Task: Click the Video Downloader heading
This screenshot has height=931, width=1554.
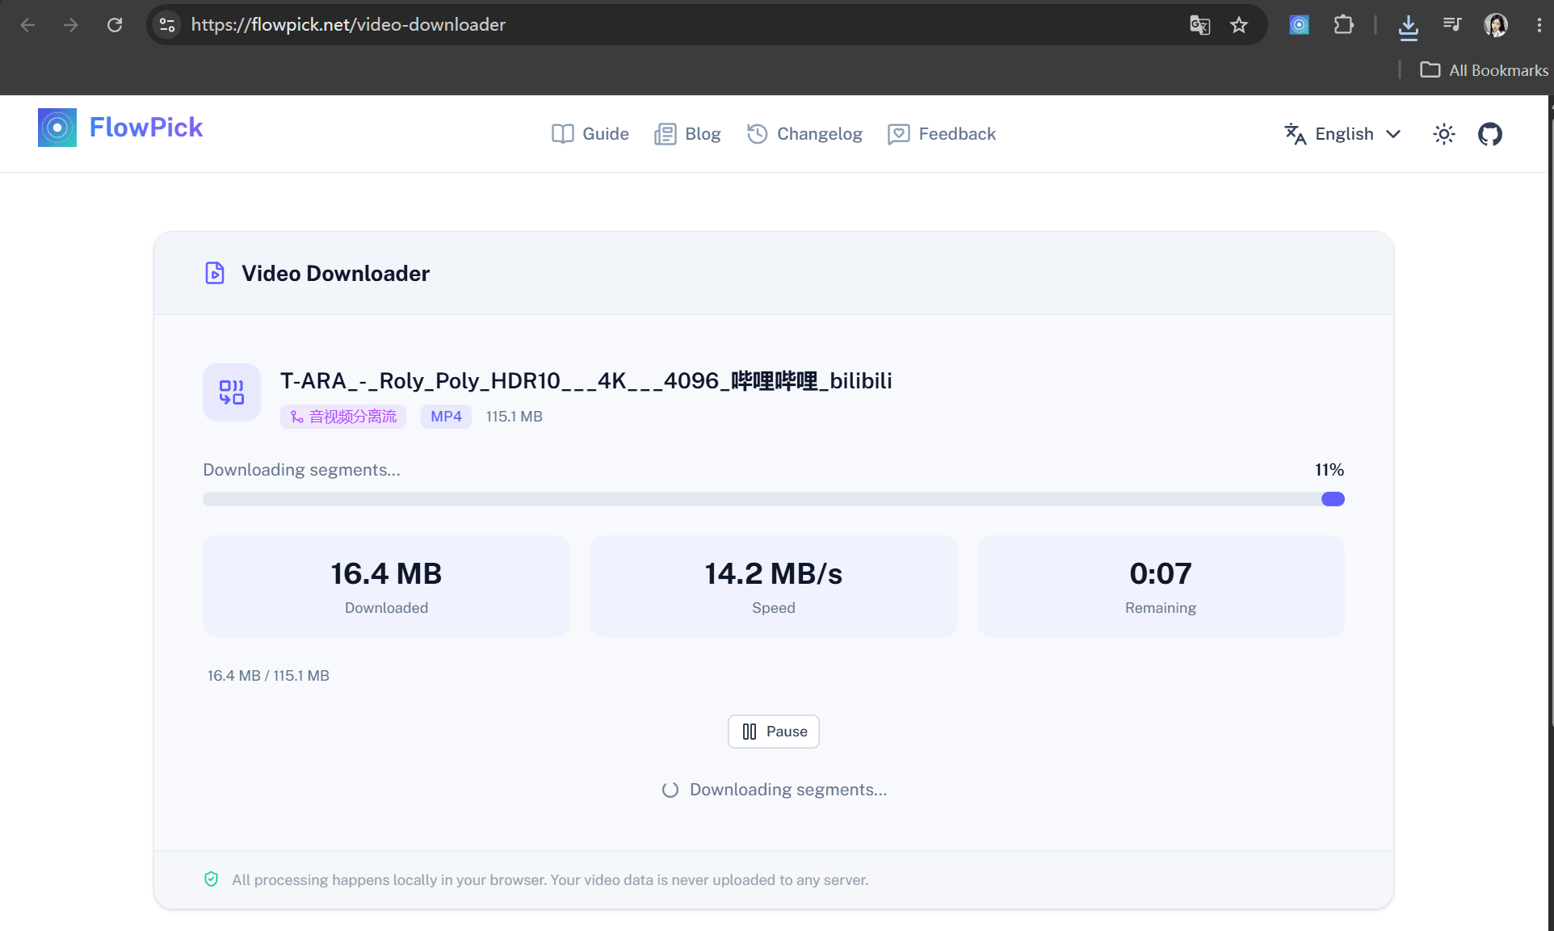Action: [336, 274]
